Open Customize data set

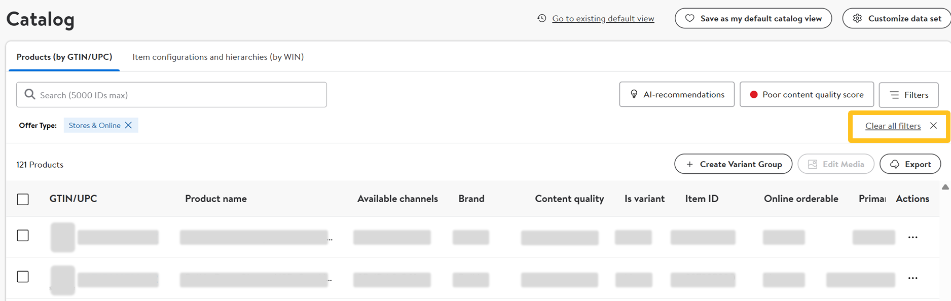coord(897,19)
